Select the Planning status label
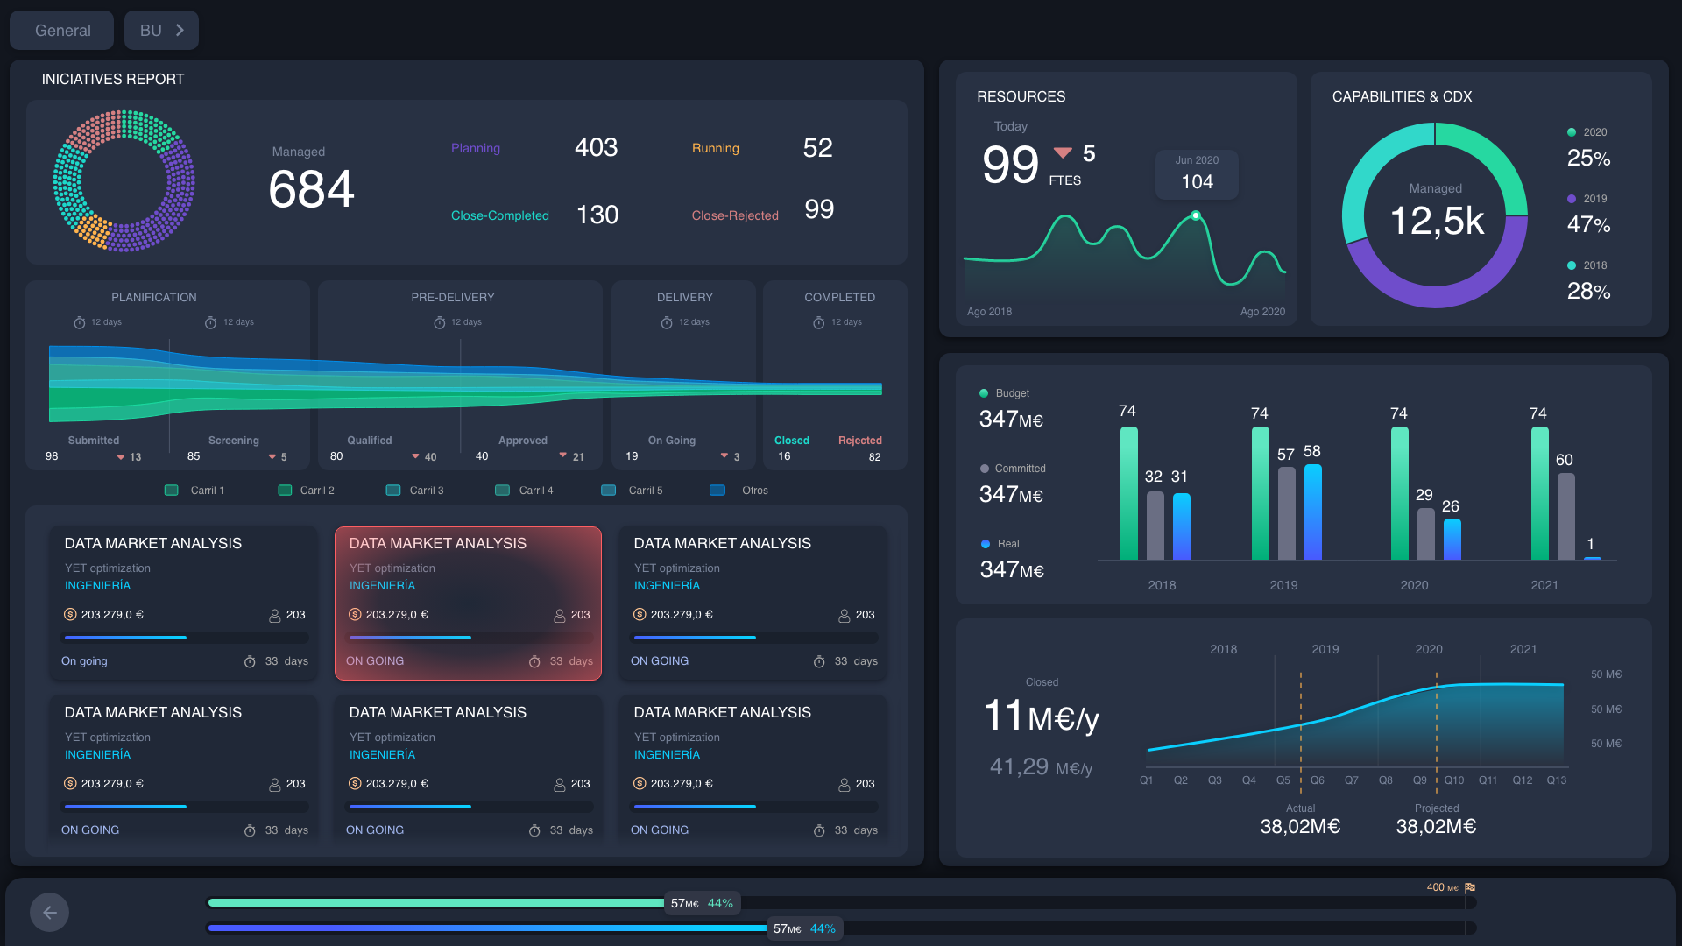This screenshot has height=946, width=1682. click(x=476, y=148)
